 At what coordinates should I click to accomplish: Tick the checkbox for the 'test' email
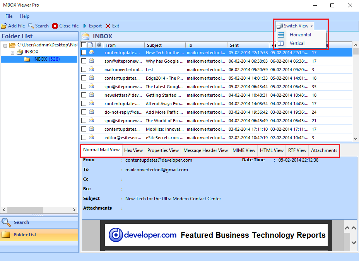click(84, 70)
